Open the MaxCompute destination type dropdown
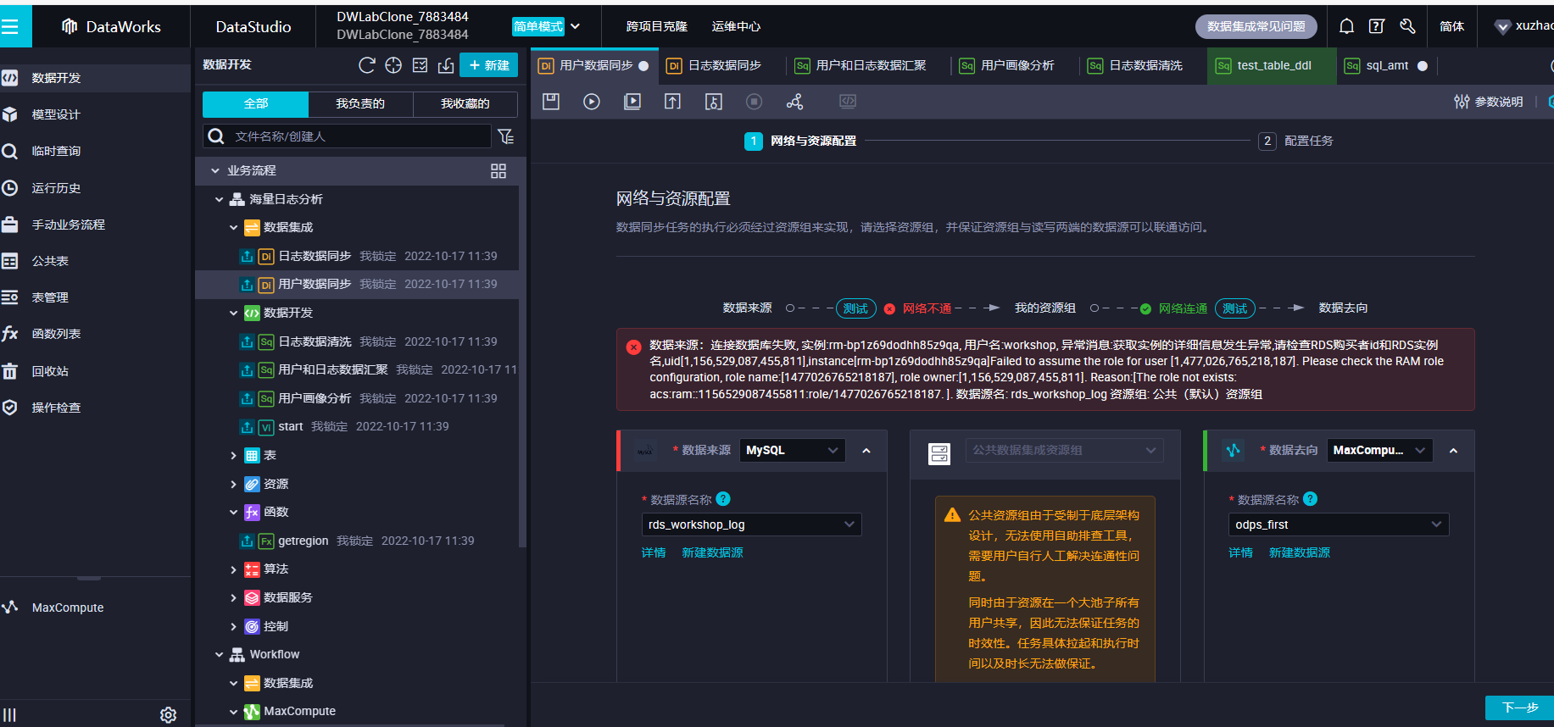Screen dimensions: 1554x727 coord(1379,450)
